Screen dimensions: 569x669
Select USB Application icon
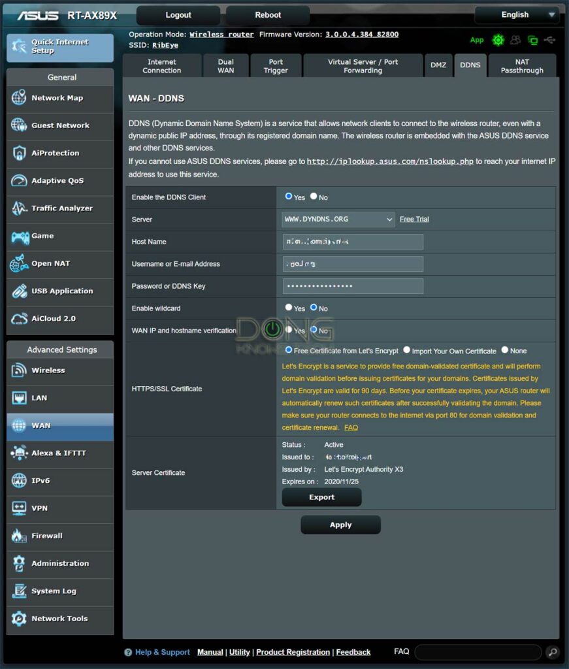19,291
